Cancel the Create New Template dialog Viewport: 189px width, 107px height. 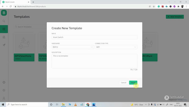tap(124, 83)
